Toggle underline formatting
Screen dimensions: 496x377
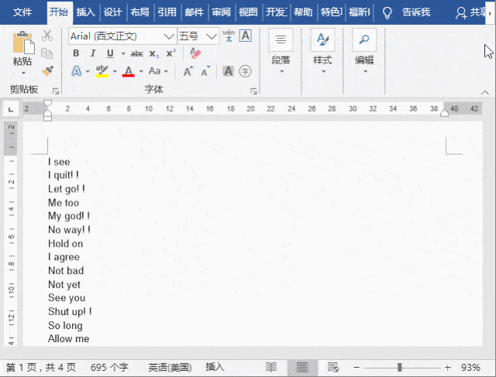[x=110, y=53]
